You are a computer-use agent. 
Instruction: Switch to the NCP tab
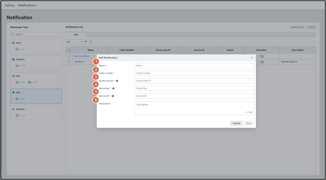pos(76,35)
